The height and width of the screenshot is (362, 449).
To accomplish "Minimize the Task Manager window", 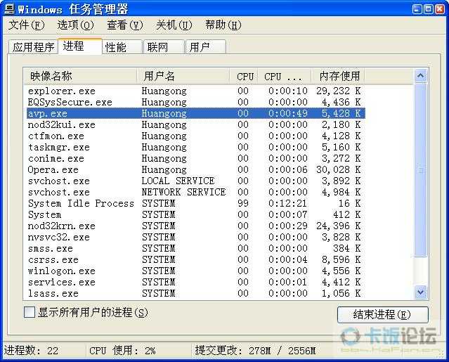I will point(417,9).
